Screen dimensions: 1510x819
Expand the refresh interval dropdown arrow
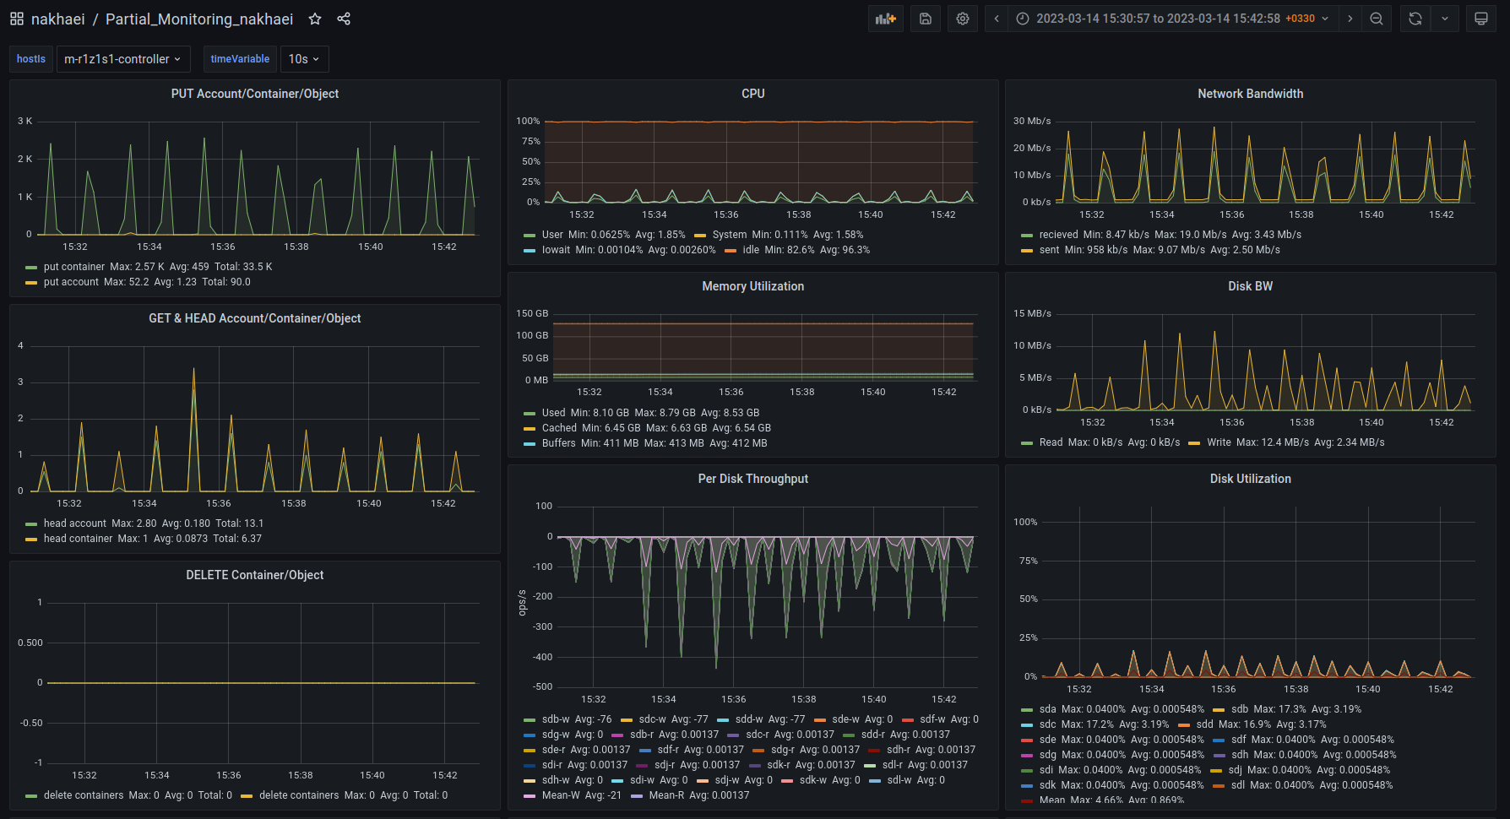point(1445,19)
